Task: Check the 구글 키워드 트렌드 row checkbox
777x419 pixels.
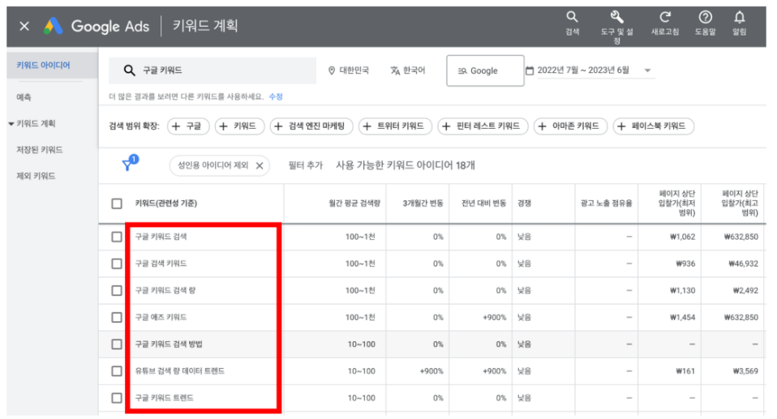Action: click(117, 398)
